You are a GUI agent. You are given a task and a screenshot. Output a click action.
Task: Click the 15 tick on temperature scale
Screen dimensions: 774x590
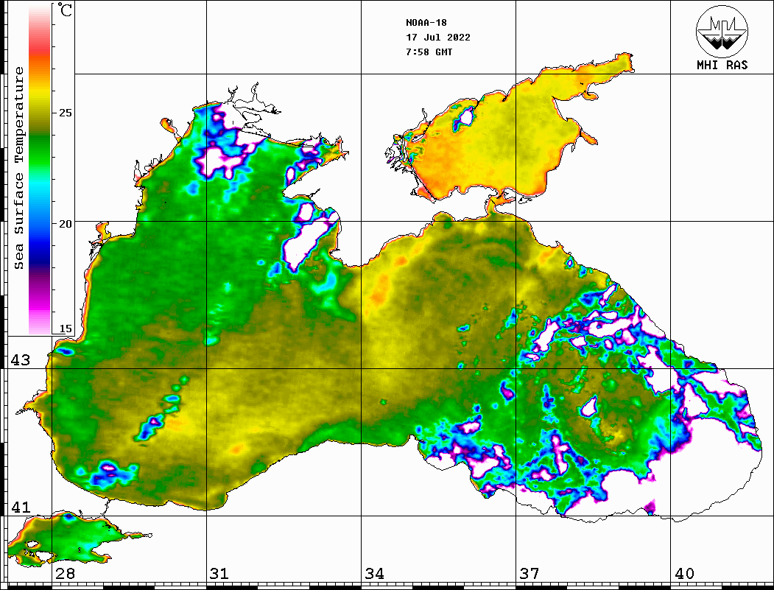pos(65,329)
